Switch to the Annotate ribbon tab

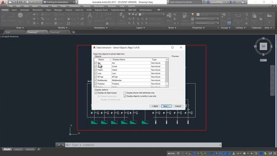[x=25, y=10]
